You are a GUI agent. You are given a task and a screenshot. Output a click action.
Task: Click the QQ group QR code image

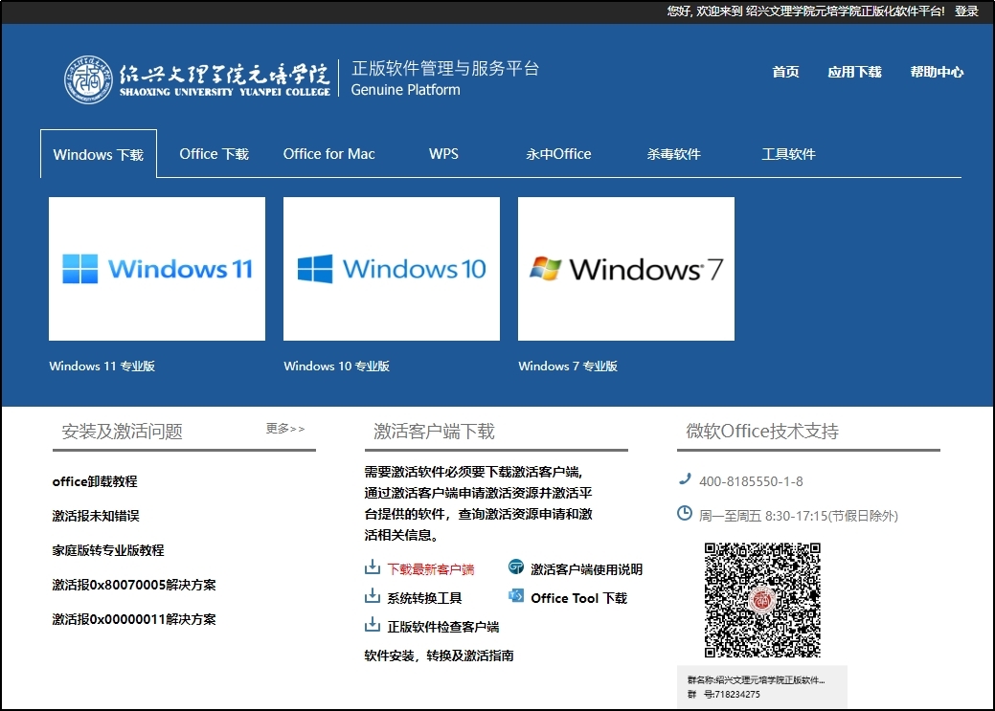click(x=762, y=600)
